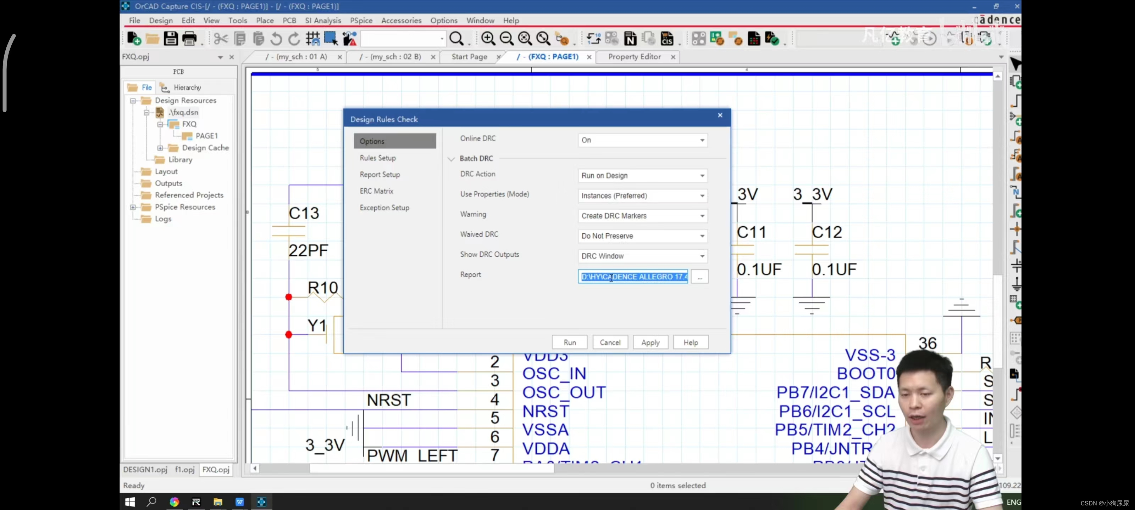Viewport: 1135px width, 510px height.
Task: Click the Save document toolbar icon
Action: (x=171, y=39)
